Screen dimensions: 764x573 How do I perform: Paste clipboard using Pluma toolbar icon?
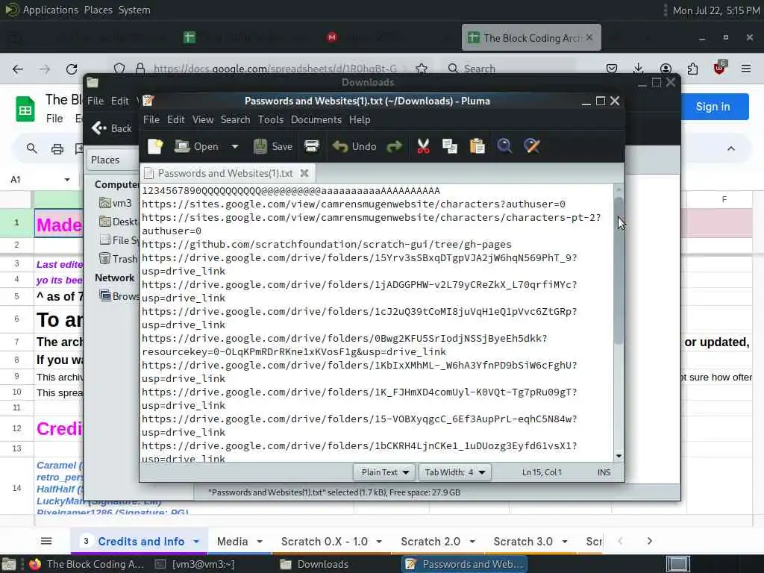click(477, 146)
